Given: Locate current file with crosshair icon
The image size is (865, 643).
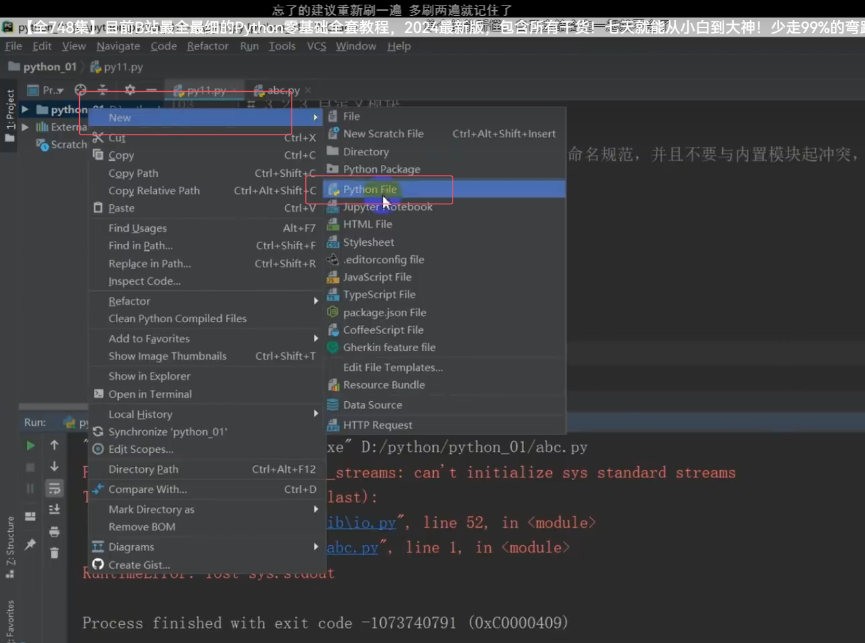Looking at the screenshot, I should click(80, 90).
